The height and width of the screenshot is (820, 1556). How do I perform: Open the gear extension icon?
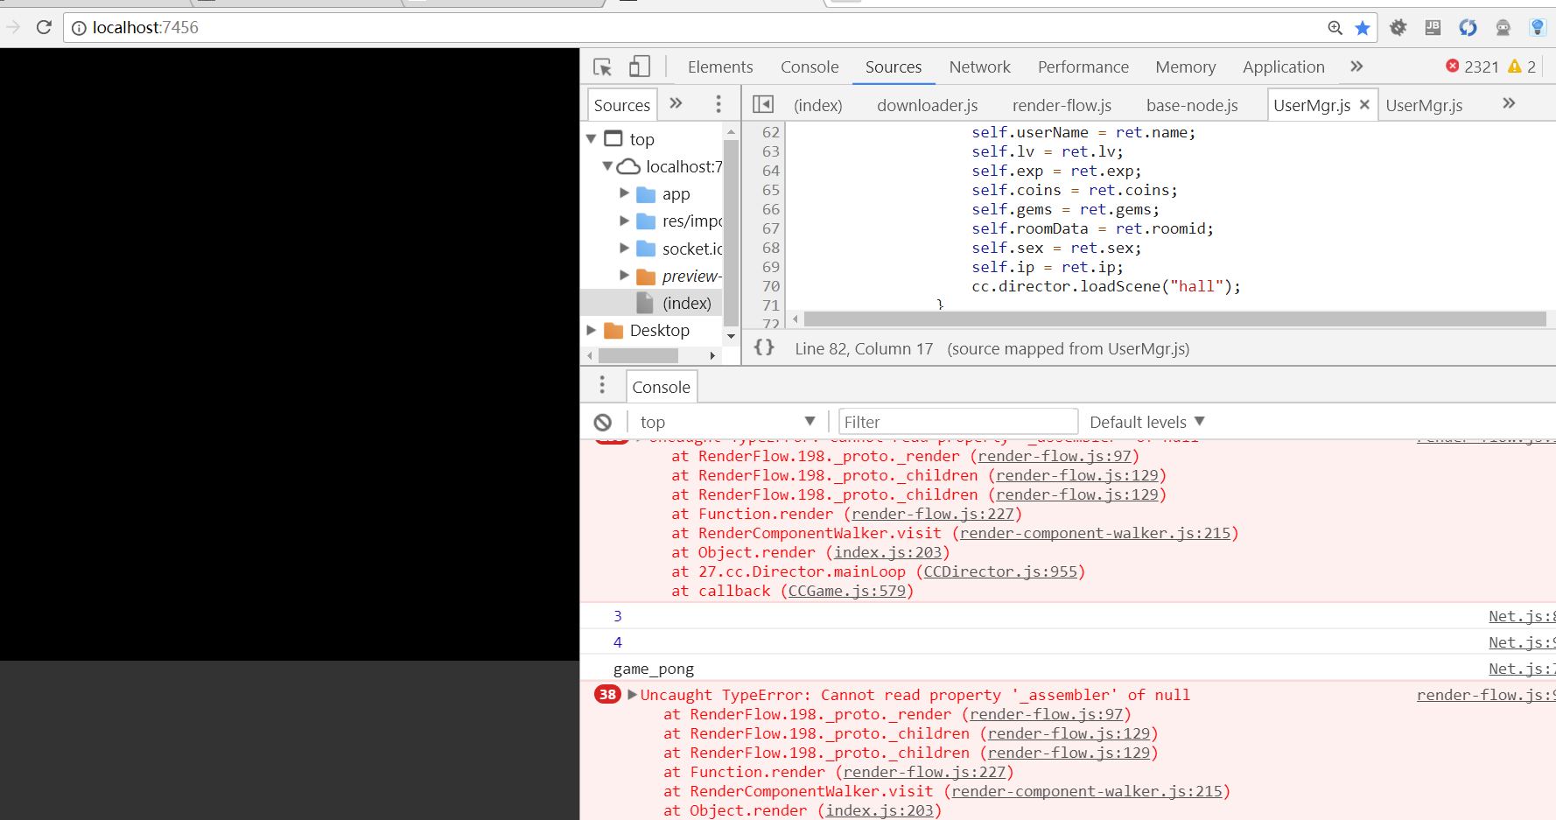coord(1398,28)
